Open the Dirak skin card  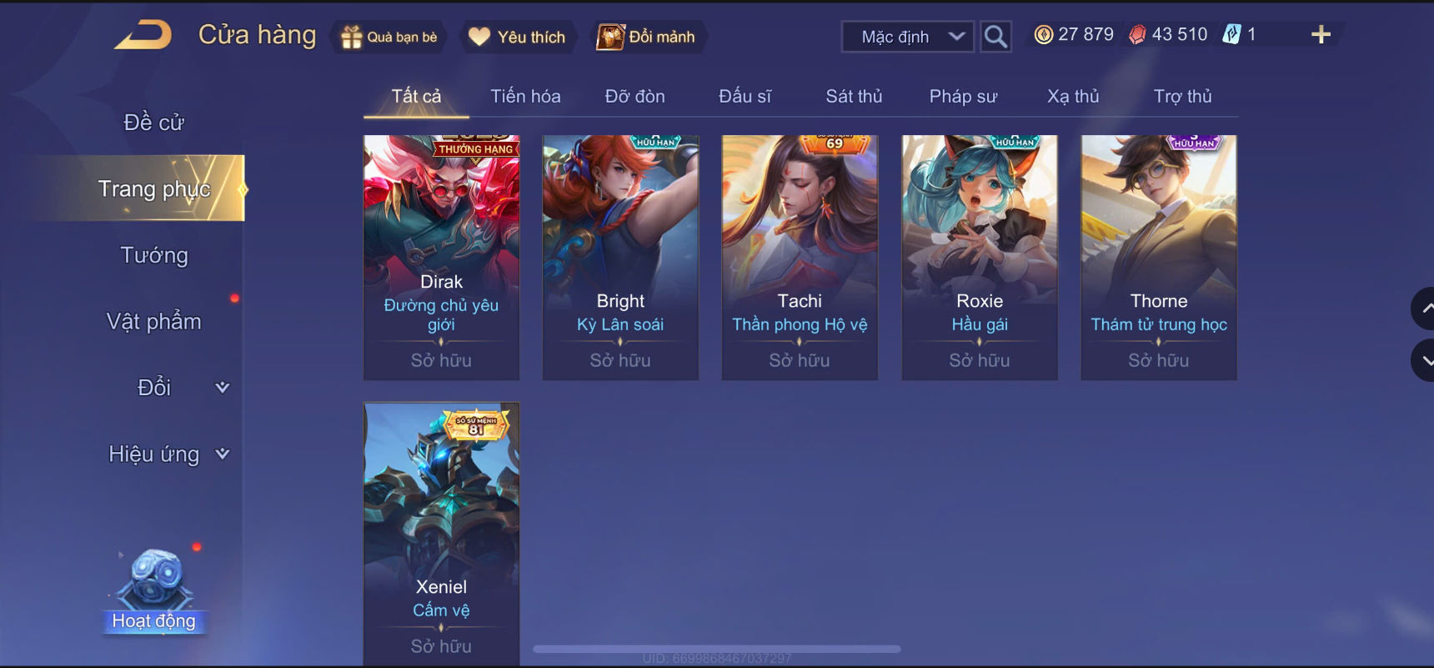[x=441, y=258]
